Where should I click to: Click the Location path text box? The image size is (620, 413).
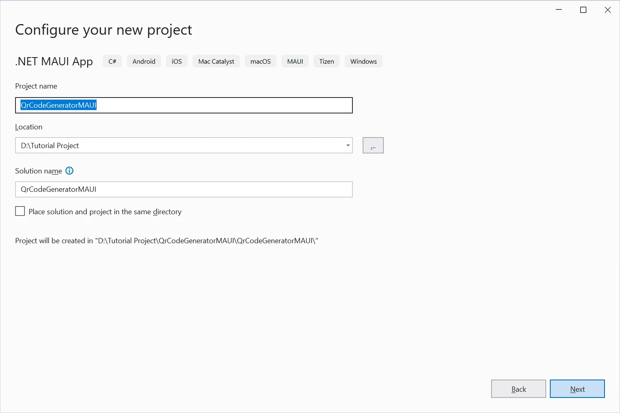coord(179,146)
